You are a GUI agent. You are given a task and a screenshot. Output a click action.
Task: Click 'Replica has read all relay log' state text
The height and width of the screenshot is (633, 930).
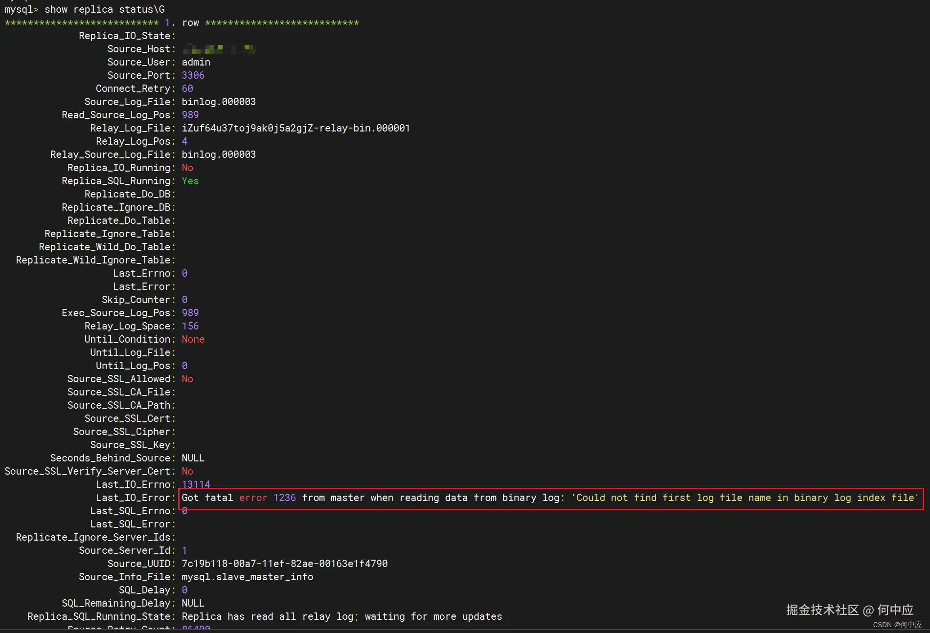342,616
